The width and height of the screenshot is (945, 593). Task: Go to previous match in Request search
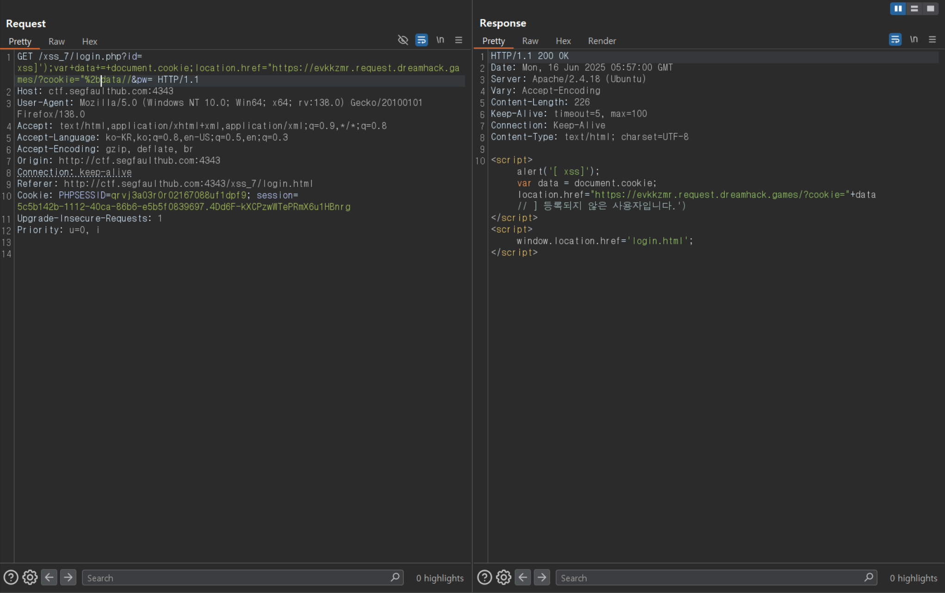(x=49, y=577)
